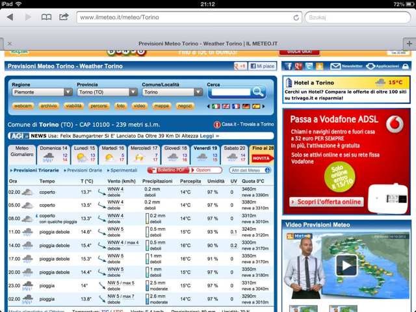This screenshot has width=416, height=312.
Task: Open the Twitter icon in header bar
Action: (309, 66)
